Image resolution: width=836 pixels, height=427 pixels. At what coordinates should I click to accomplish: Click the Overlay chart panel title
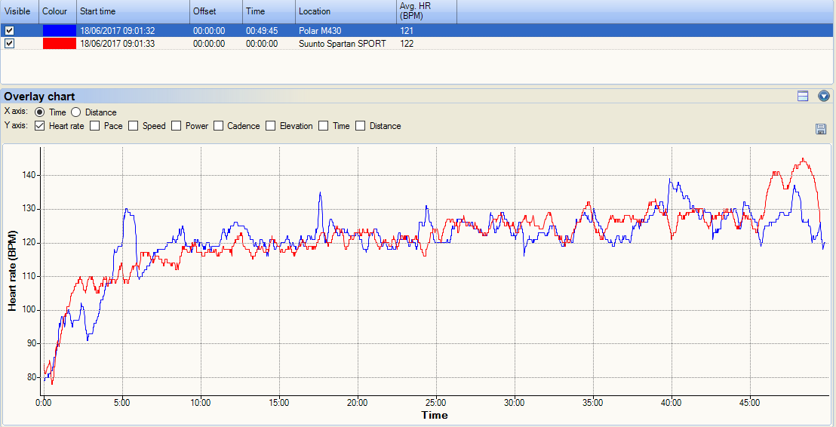pyautogui.click(x=39, y=97)
